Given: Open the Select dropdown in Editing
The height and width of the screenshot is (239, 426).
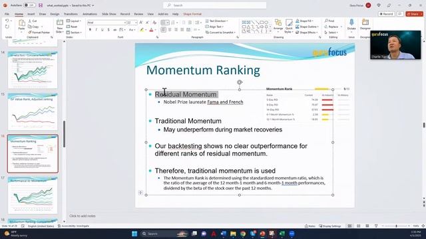Looking at the screenshot, I should [x=331, y=33].
